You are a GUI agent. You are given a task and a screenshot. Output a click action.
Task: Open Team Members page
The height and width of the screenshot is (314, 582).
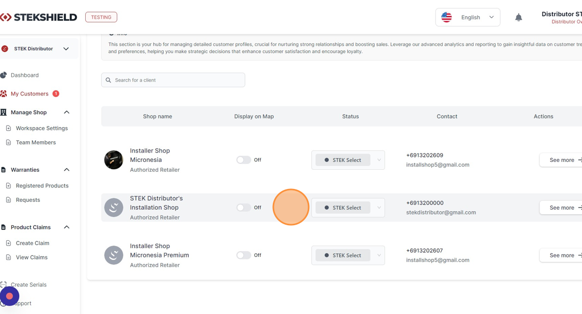36,142
